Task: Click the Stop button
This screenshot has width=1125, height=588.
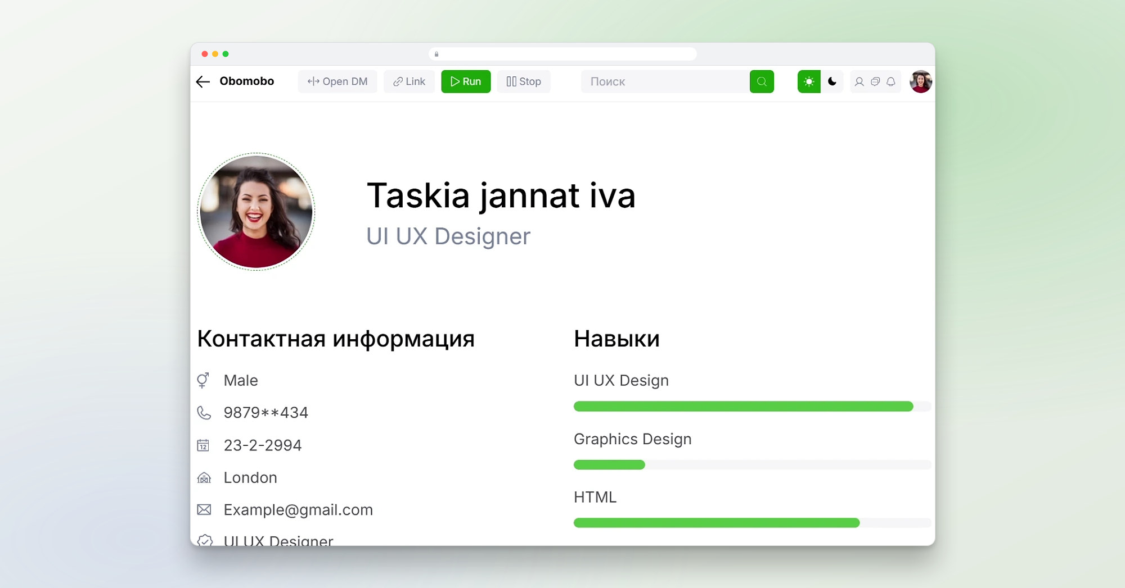Action: (x=524, y=82)
